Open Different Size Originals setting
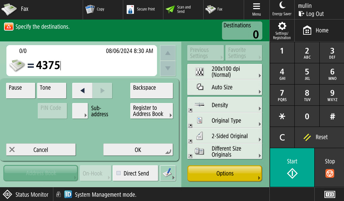This screenshot has width=344, height=201. click(224, 152)
